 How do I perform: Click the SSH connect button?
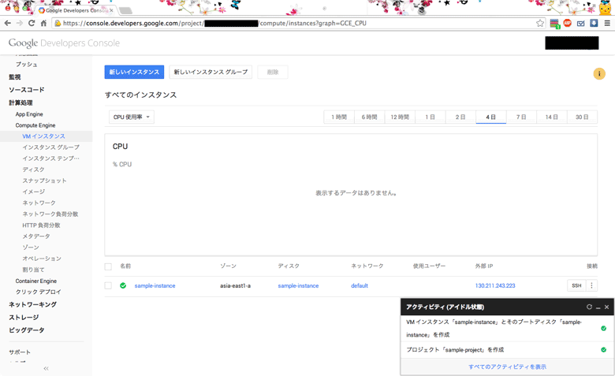click(576, 285)
